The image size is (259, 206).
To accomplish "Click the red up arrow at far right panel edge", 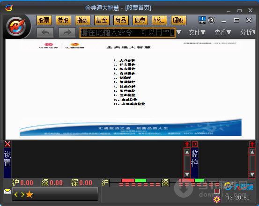I will click(x=252, y=144).
